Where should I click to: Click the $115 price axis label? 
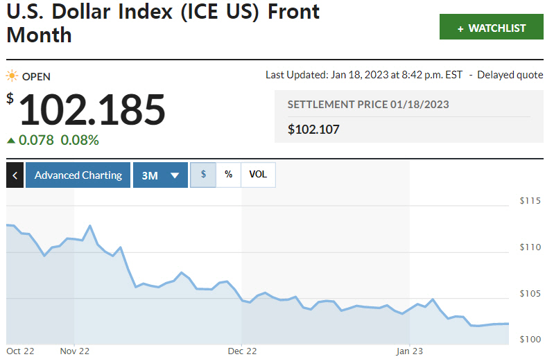tap(530, 201)
